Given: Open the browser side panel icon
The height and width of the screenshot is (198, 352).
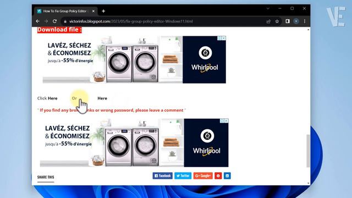Looking at the screenshot, I should point(288,21).
